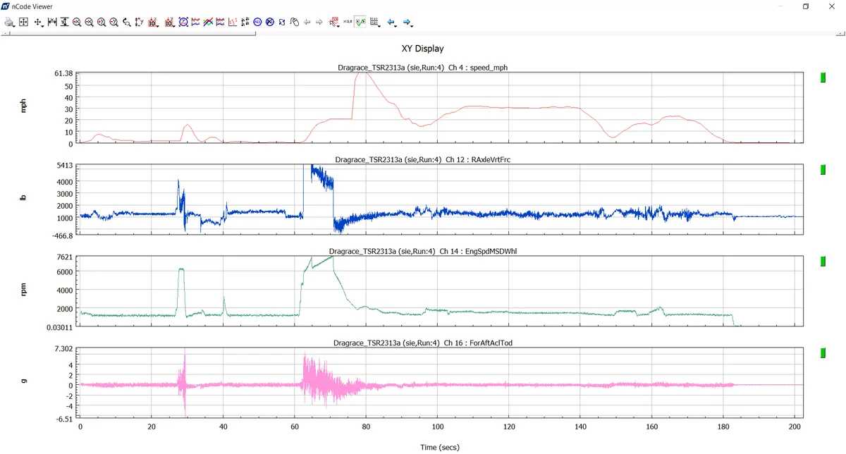Click the blue left arrow icon
Image resolution: width=846 pixels, height=454 pixels.
tap(391, 22)
